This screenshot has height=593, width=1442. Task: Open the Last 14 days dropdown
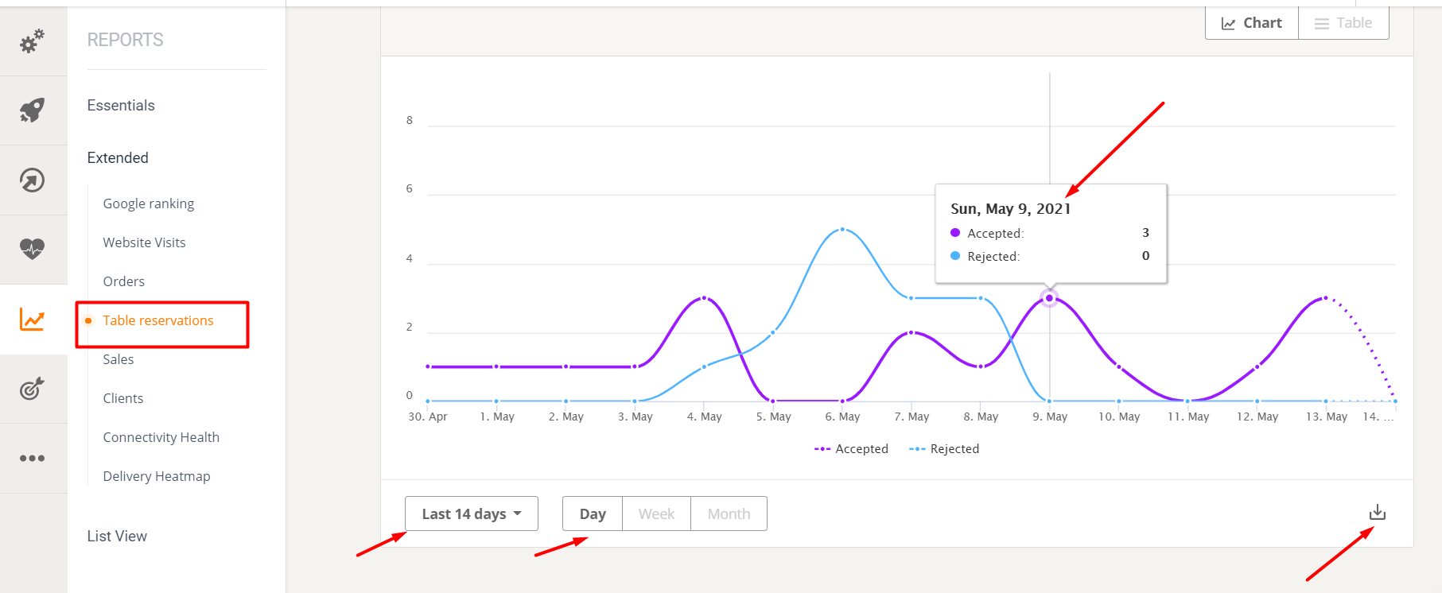(x=471, y=514)
